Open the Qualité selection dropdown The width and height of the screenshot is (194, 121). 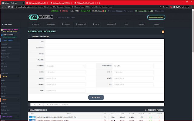(x=133, y=78)
